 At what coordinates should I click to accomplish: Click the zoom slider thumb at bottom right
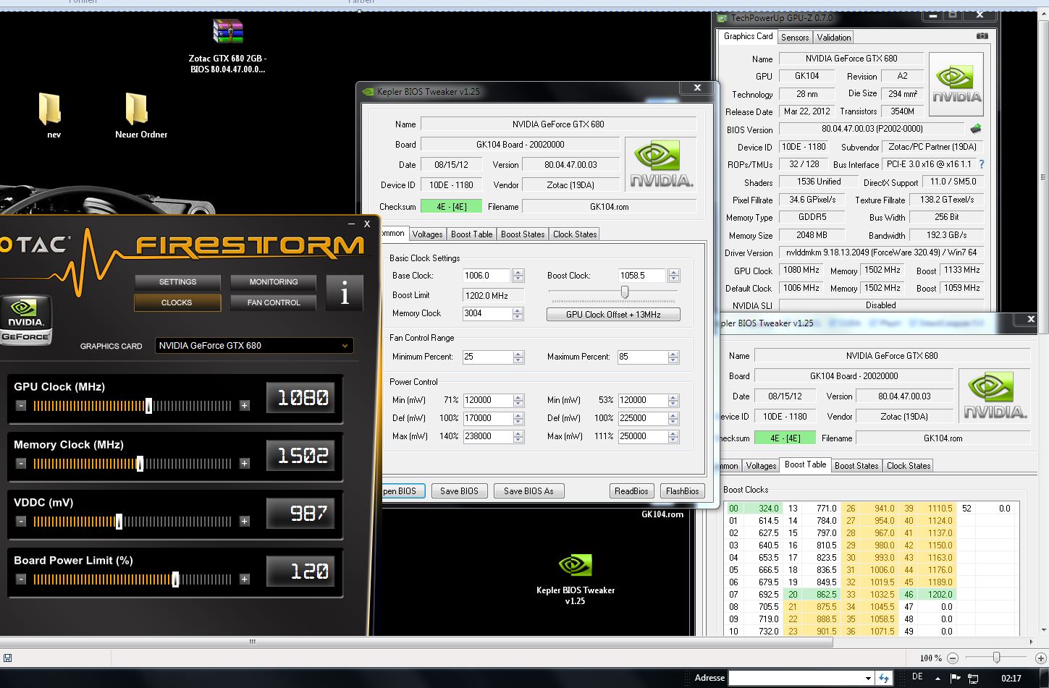(997, 658)
